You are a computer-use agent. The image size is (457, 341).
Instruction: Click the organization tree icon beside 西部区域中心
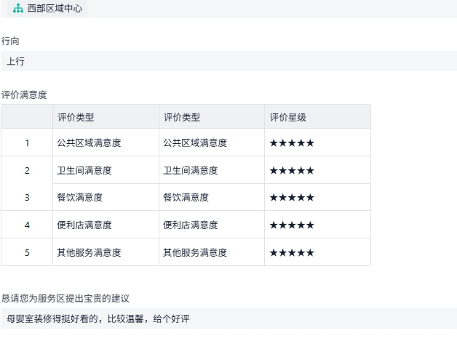pyautogui.click(x=18, y=9)
